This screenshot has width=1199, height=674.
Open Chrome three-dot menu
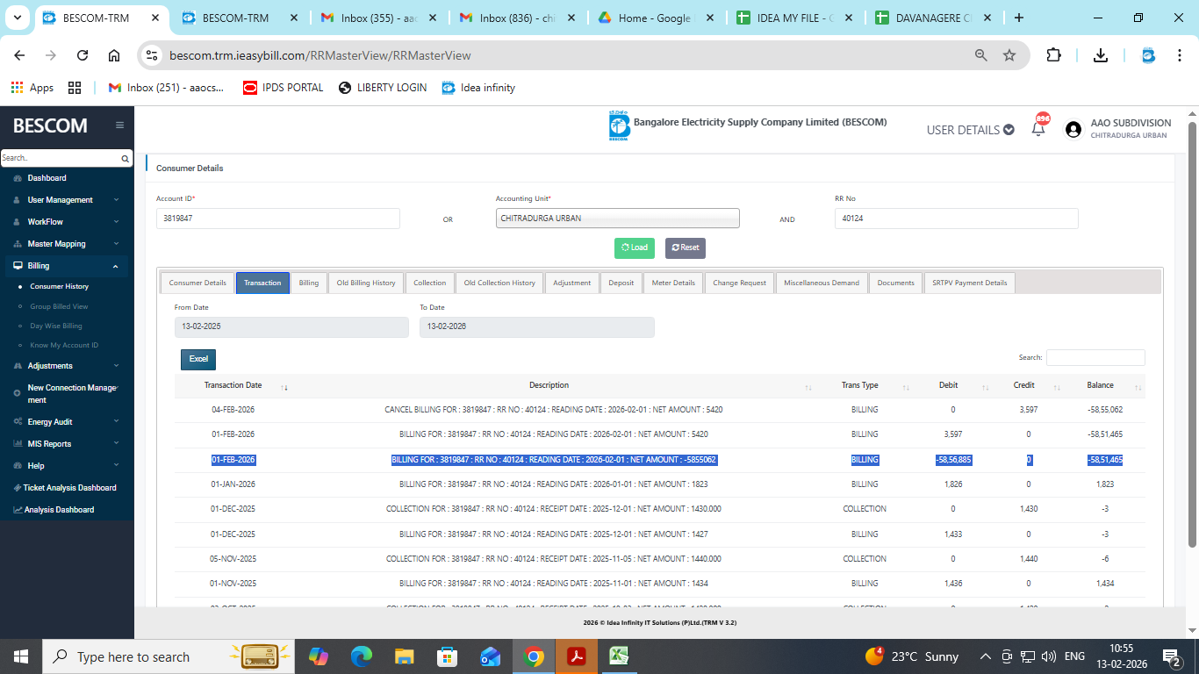1178,55
